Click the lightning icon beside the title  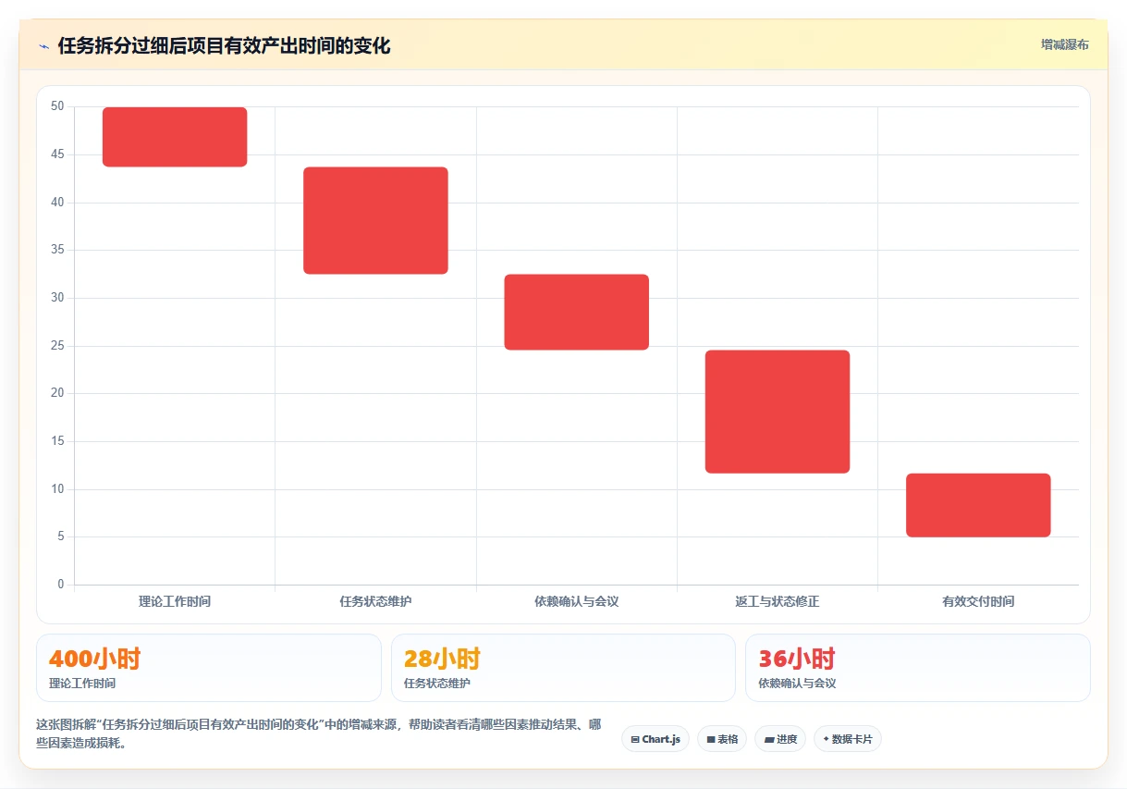(44, 45)
